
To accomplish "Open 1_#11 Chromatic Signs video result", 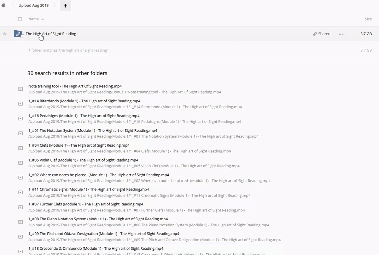I will (88, 189).
